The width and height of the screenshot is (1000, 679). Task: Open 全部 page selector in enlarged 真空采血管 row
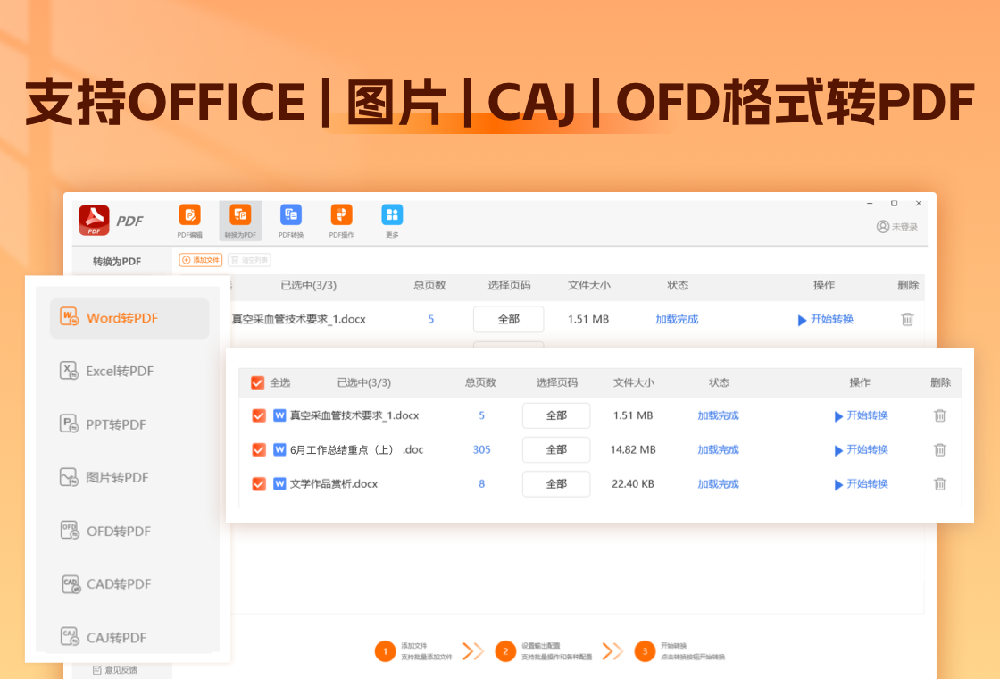556,415
